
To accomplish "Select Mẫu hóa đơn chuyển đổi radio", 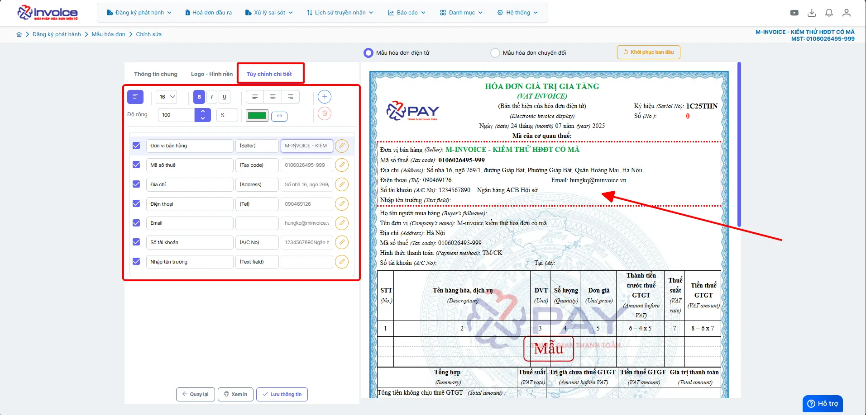I will [x=495, y=53].
